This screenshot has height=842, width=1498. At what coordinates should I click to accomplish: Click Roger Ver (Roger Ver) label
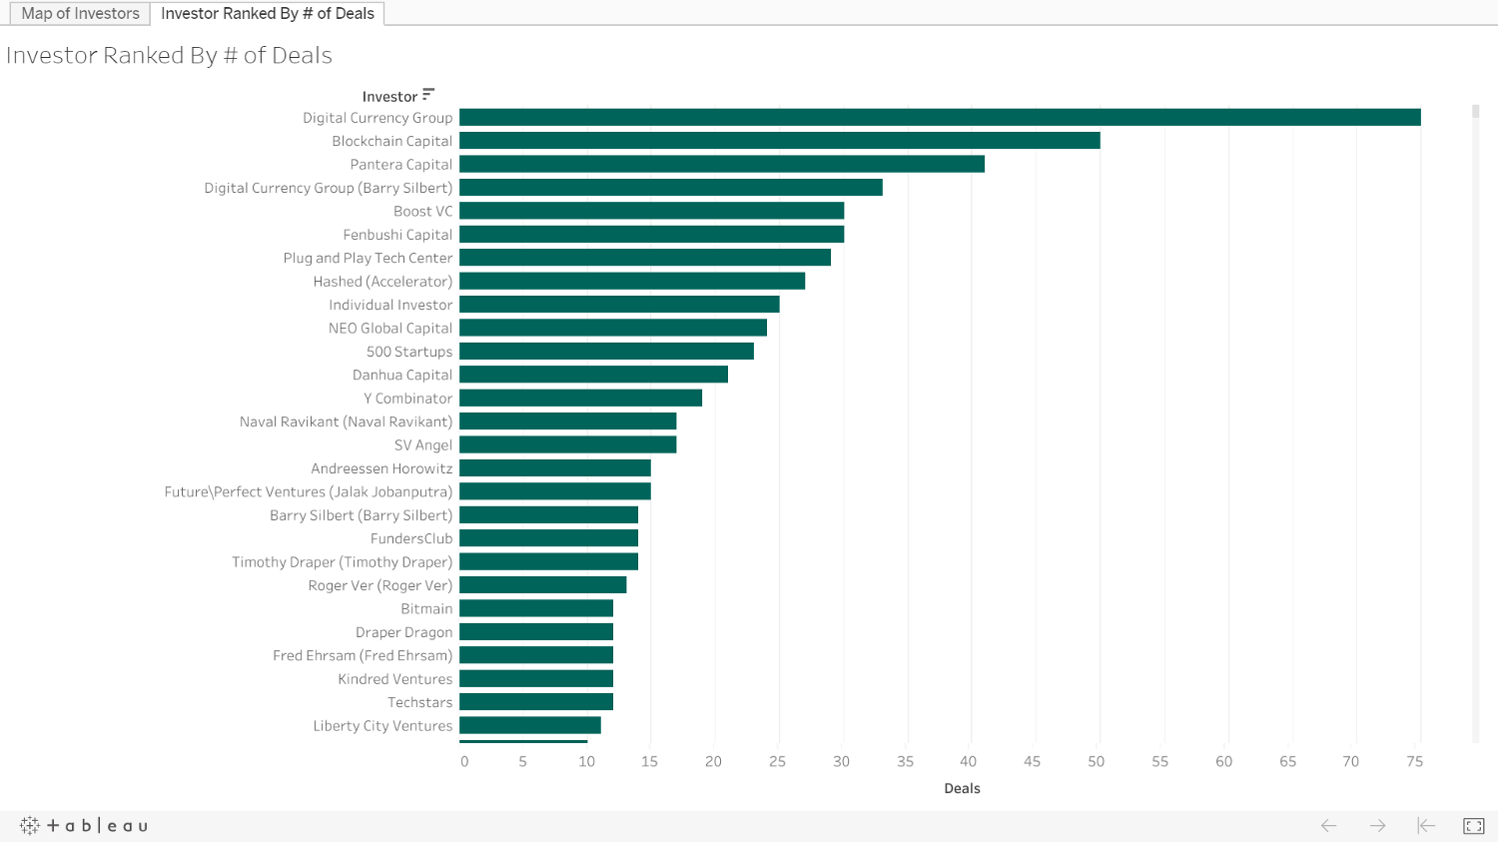(380, 585)
